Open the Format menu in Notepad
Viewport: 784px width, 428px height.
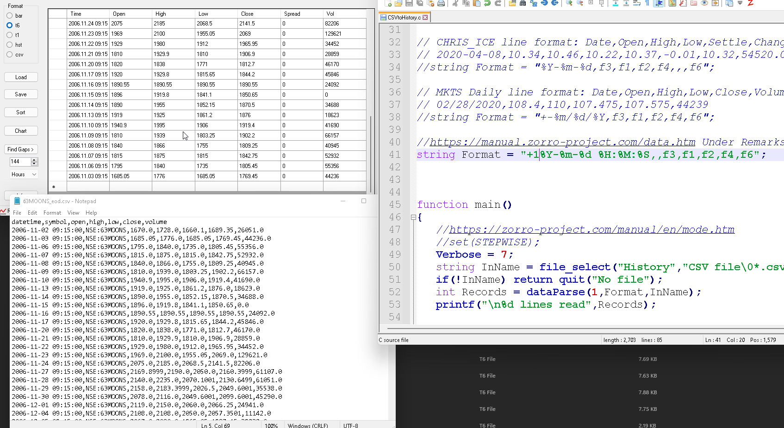pos(52,213)
